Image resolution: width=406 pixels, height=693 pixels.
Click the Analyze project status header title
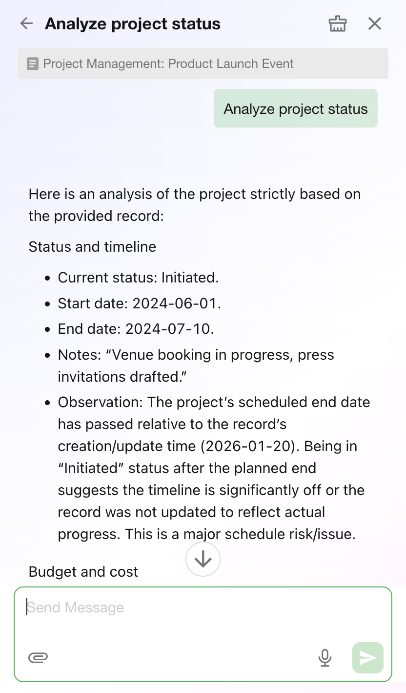point(132,23)
